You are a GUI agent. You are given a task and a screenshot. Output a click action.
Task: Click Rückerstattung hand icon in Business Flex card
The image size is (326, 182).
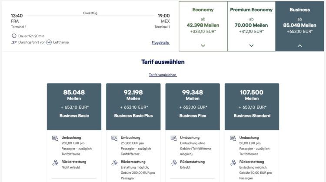pos(173,163)
